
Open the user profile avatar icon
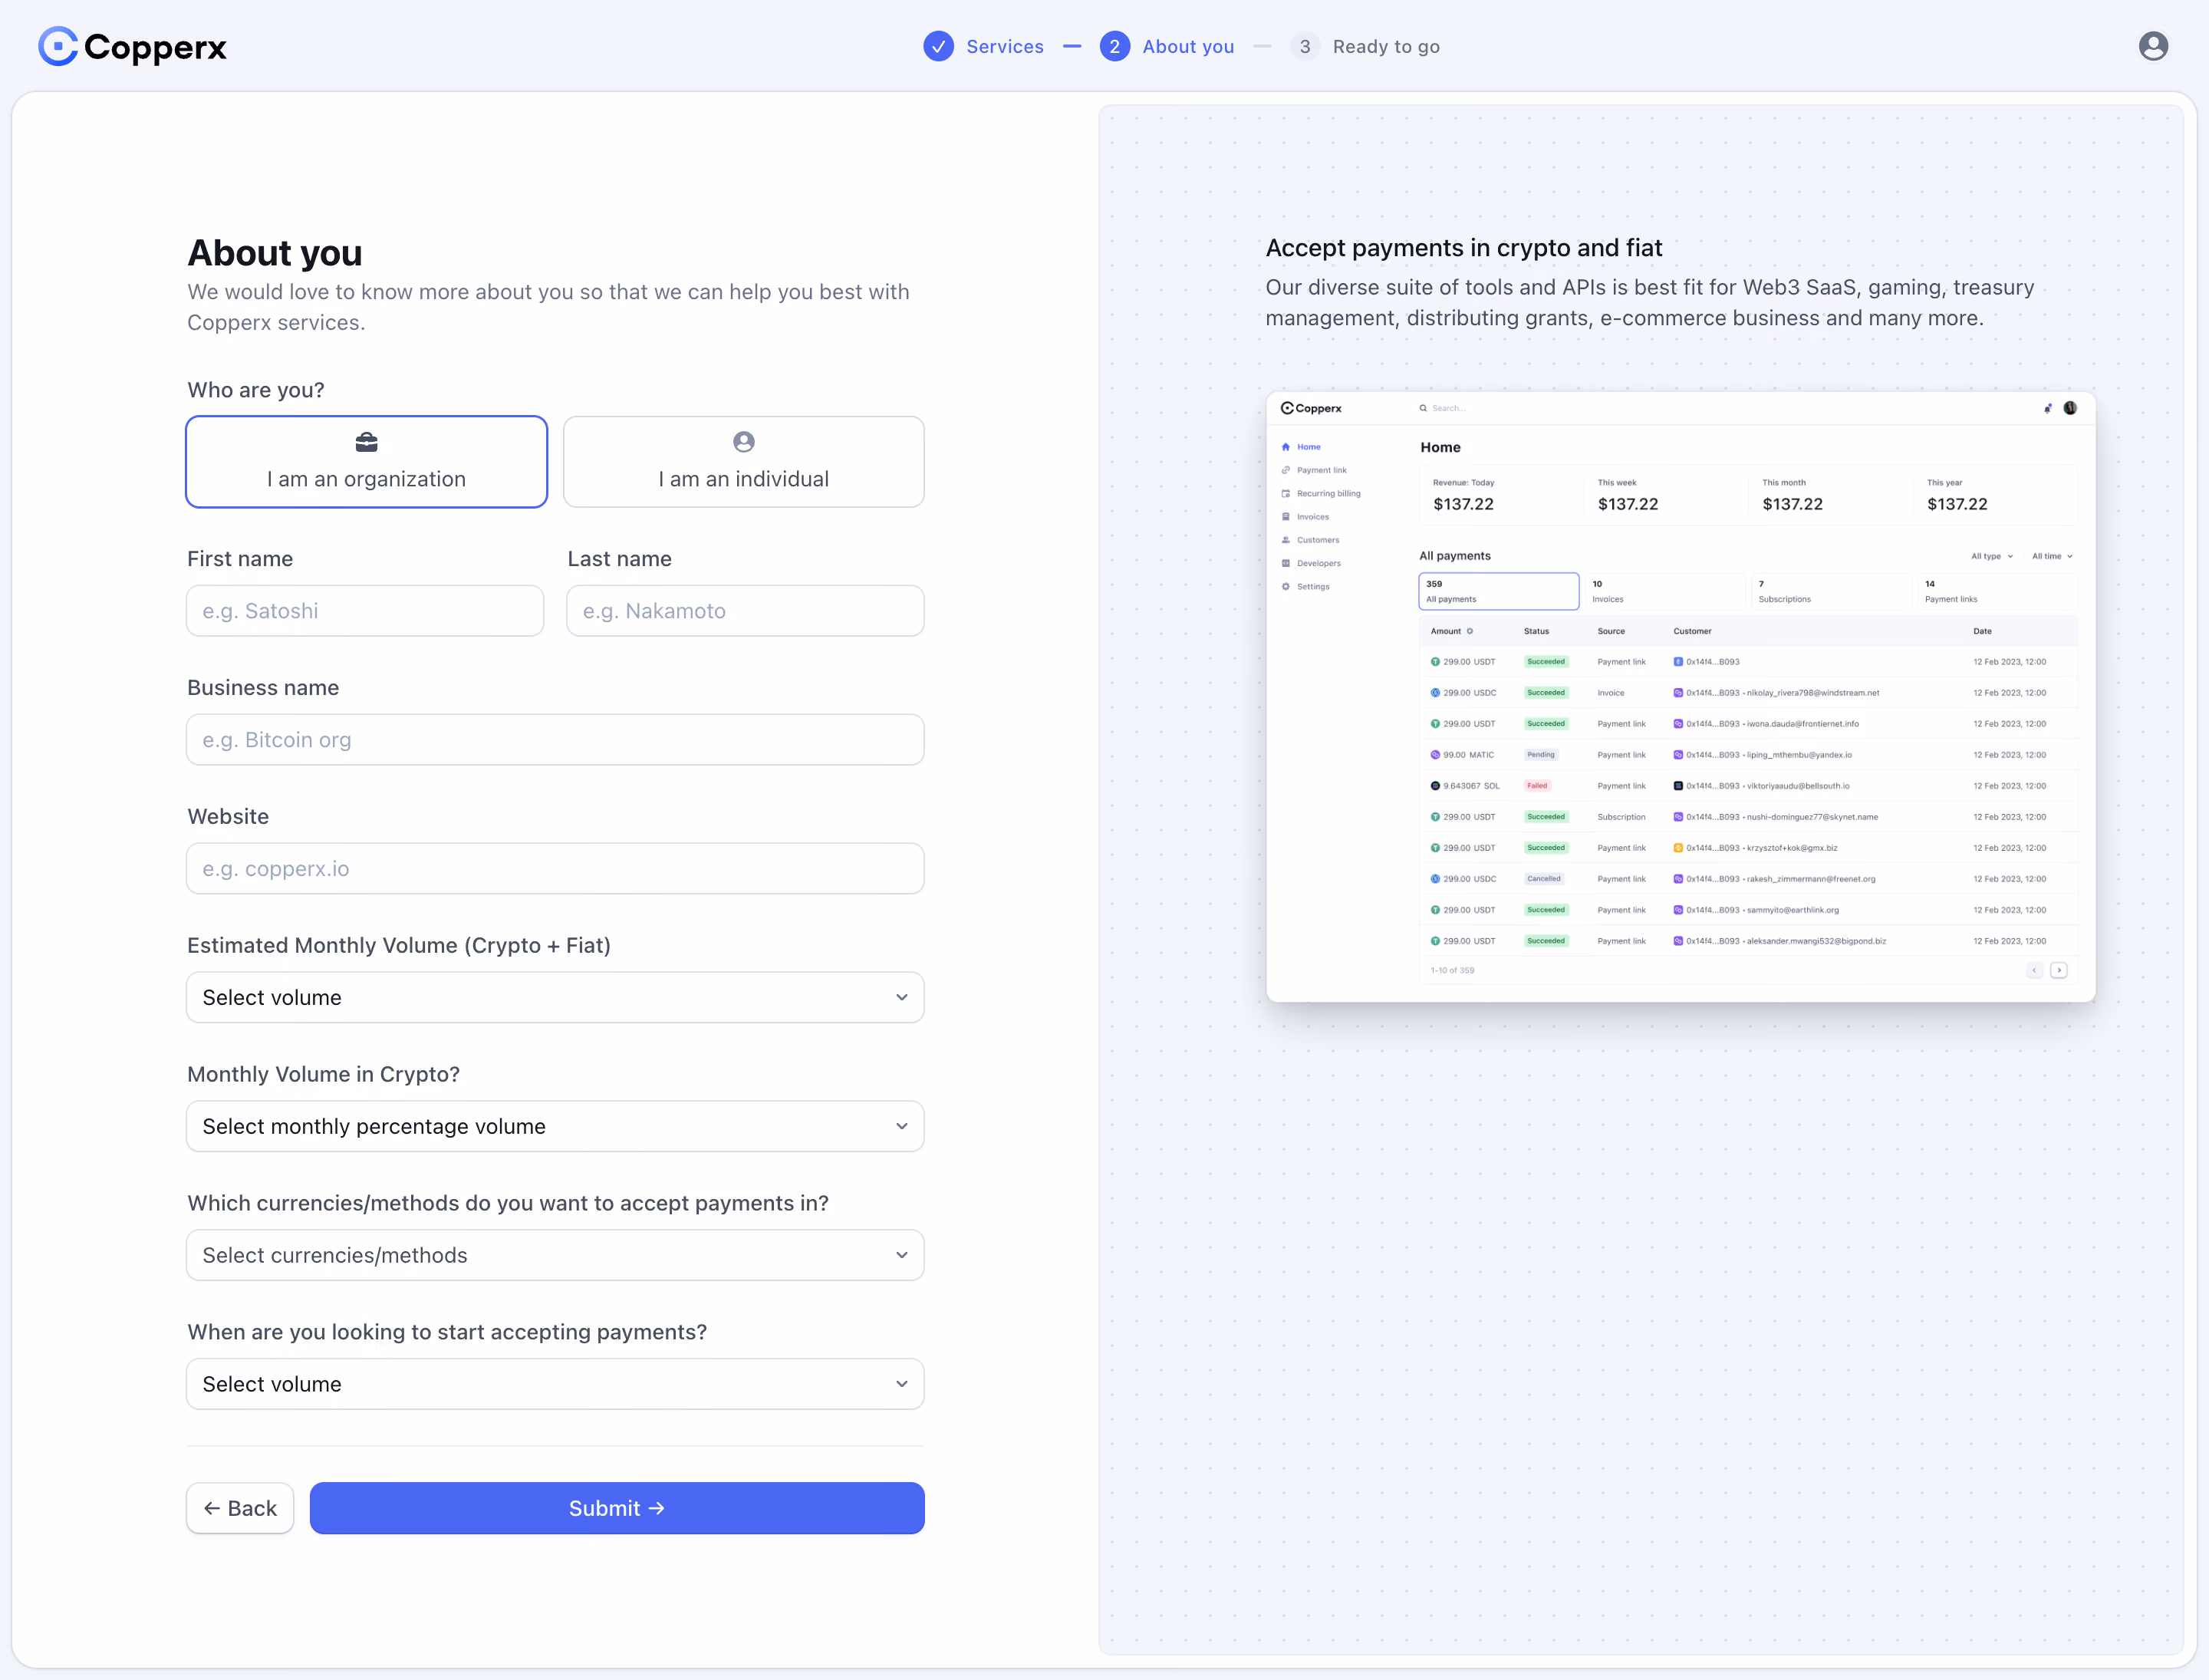pyautogui.click(x=2153, y=46)
